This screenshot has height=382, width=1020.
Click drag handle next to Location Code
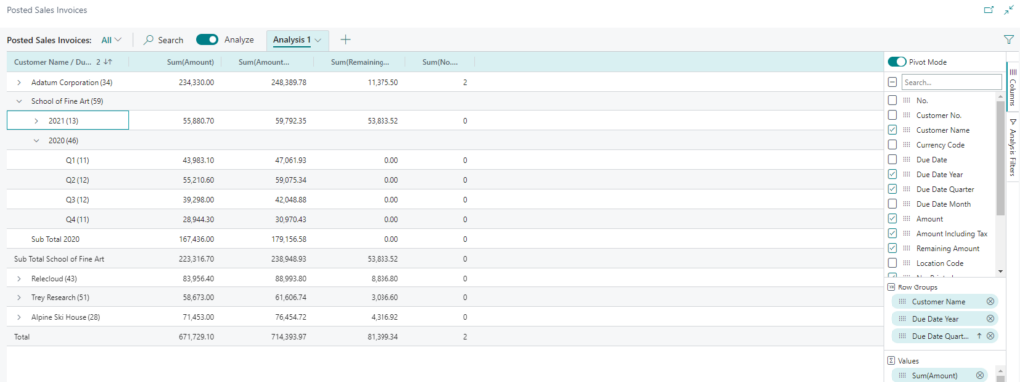906,263
